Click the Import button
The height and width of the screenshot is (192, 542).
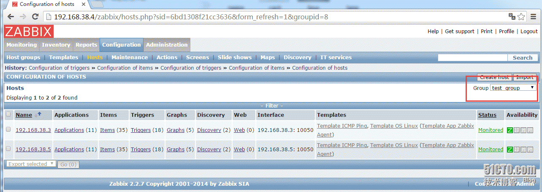525,77
